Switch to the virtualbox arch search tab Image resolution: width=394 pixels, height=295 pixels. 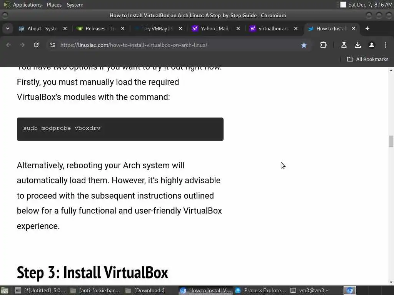(x=273, y=28)
